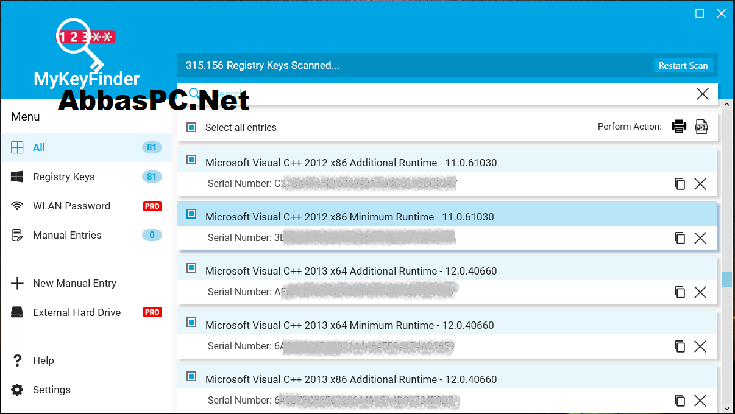
Task: Delete 2013 x86 Additional Runtime entry
Action: (700, 401)
